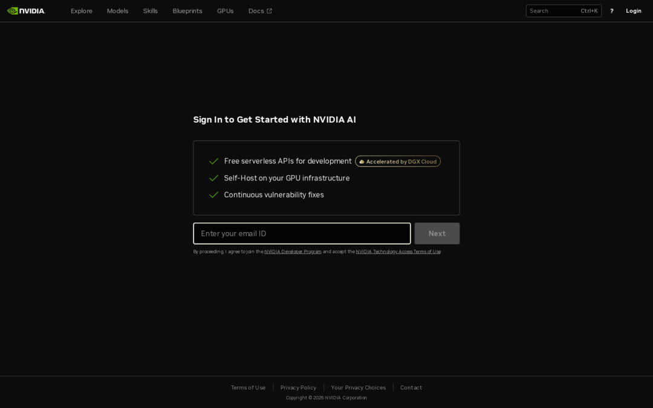The height and width of the screenshot is (408, 653).
Task: Click checkmark beside Self-Host on GPU
Action: [x=213, y=178]
